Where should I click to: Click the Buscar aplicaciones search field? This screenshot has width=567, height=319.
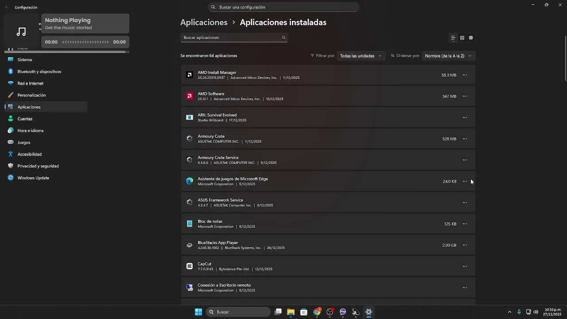(234, 38)
